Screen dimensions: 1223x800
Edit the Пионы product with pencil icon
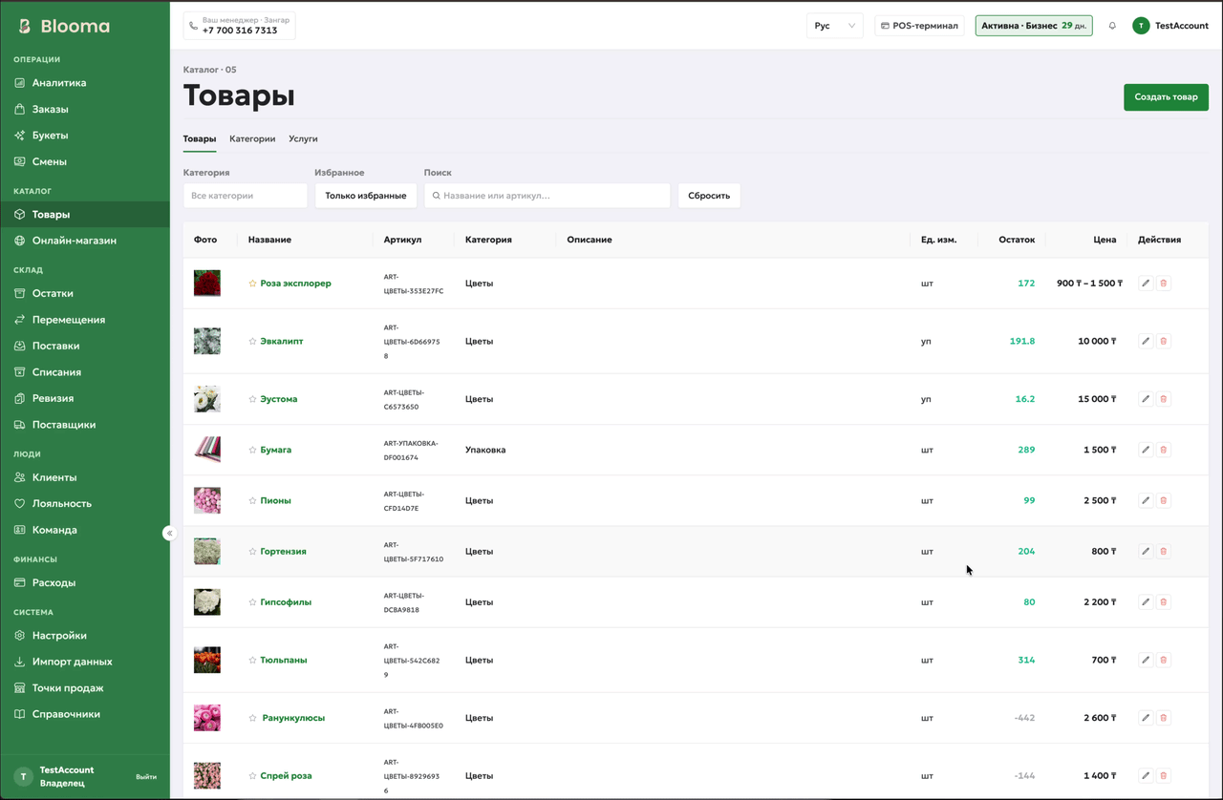tap(1146, 500)
